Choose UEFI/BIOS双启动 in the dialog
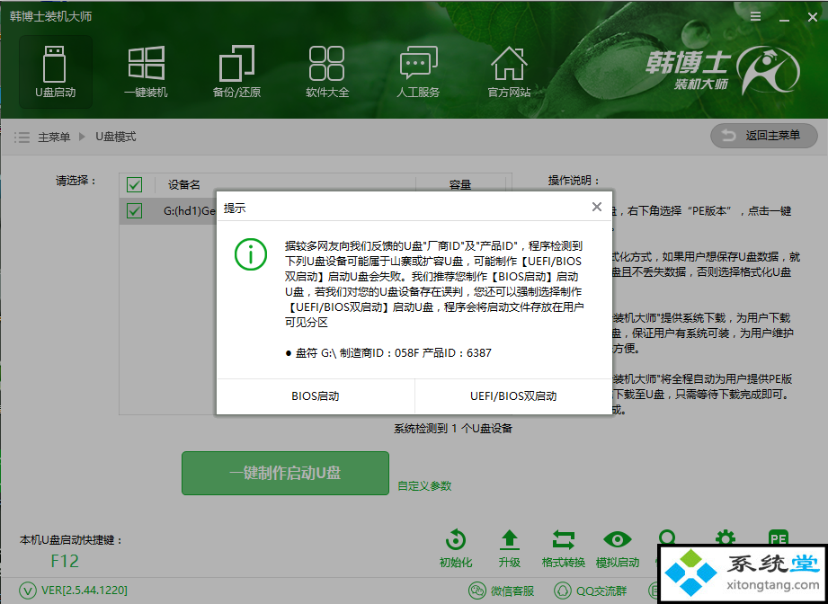The height and width of the screenshot is (604, 828). point(513,396)
